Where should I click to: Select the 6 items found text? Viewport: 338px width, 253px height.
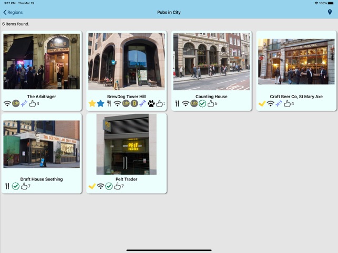[x=16, y=24]
